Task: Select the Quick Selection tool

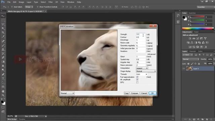Action: click(3, 29)
